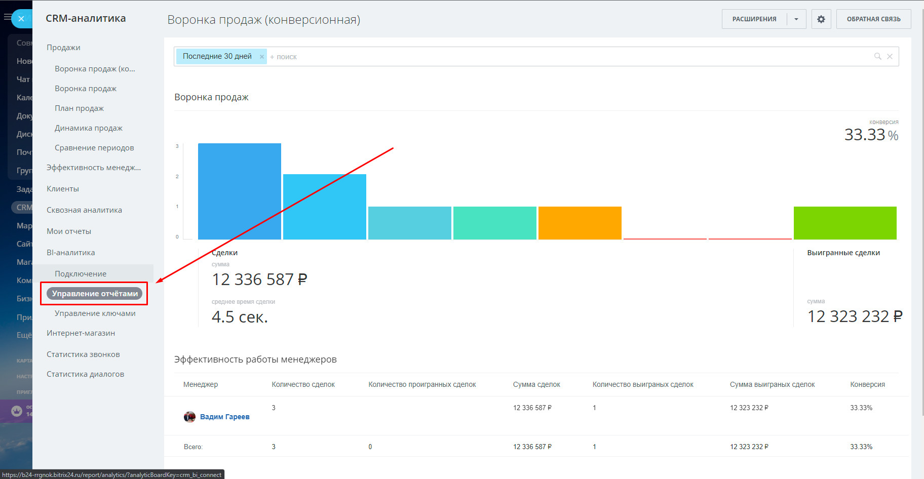Focus the filter search input field
Screen dimensions: 924x479
(x=557, y=57)
